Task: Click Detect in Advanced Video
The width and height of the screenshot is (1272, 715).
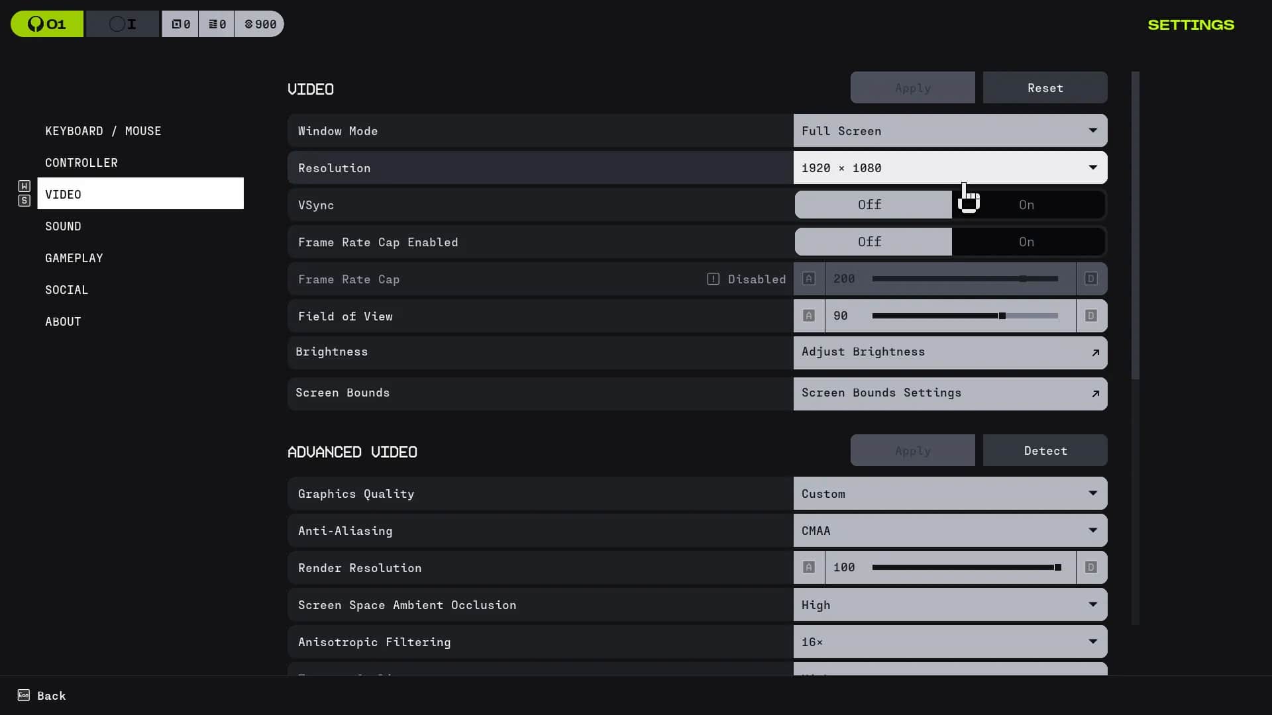Action: click(1045, 451)
